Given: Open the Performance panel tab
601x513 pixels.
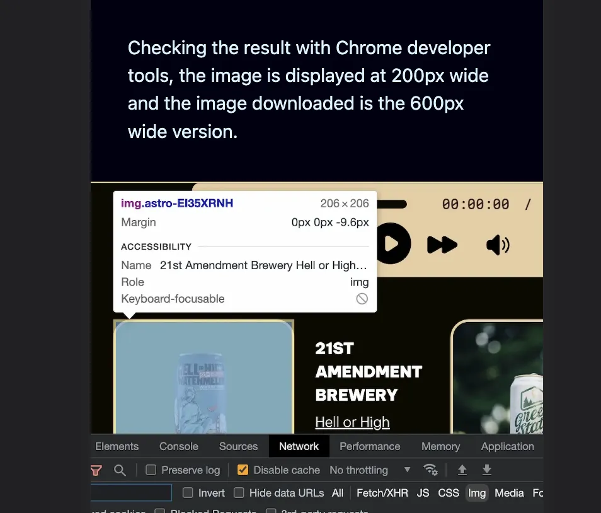Looking at the screenshot, I should (370, 446).
